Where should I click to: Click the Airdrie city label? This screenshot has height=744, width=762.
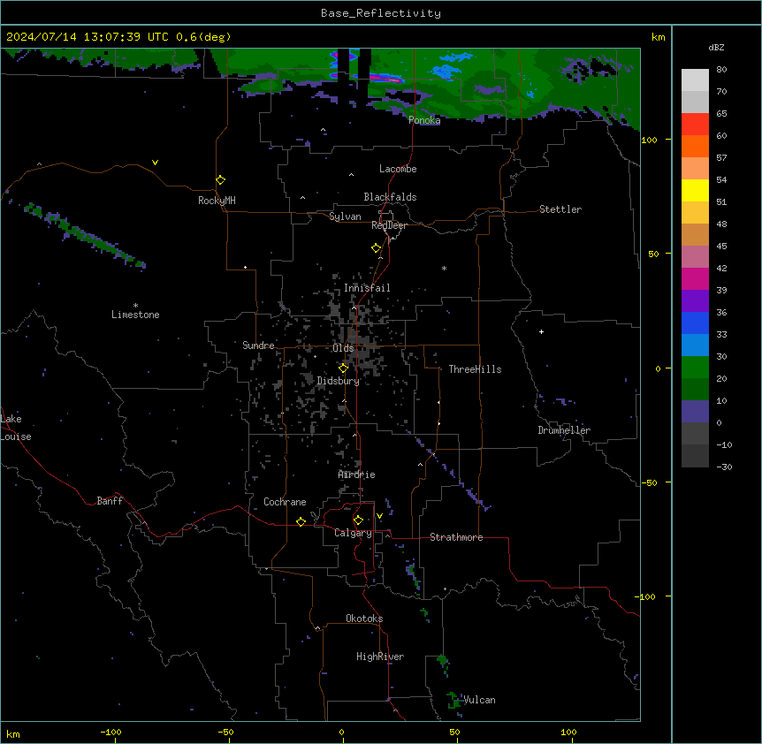click(x=356, y=474)
